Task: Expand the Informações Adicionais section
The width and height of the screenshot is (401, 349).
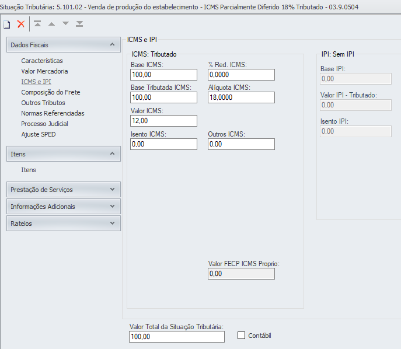Action: point(64,207)
